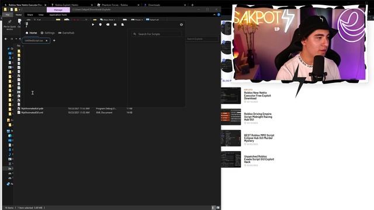374x210 pixels.
Task: Switch to the Home ribbon tab in File Explorer
Action: 19,15
